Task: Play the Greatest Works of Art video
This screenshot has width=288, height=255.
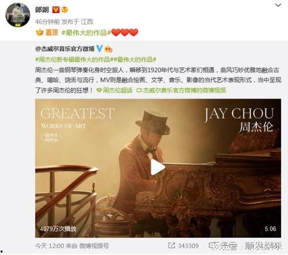Action: pyautogui.click(x=158, y=167)
